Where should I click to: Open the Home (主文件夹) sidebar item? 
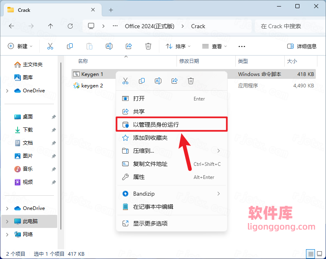click(29, 65)
